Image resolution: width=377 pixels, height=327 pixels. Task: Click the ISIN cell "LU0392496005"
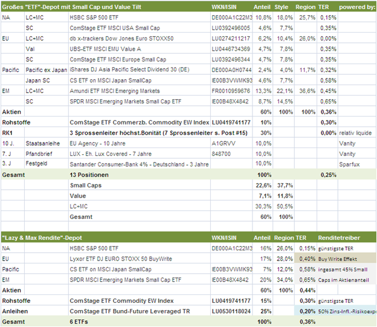click(x=231, y=28)
